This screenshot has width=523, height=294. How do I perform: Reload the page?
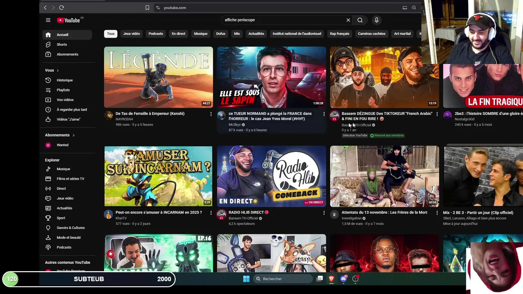61,8
